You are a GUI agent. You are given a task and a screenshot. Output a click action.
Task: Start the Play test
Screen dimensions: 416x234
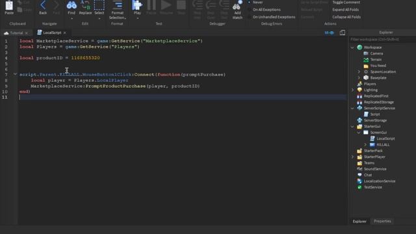click(x=137, y=7)
